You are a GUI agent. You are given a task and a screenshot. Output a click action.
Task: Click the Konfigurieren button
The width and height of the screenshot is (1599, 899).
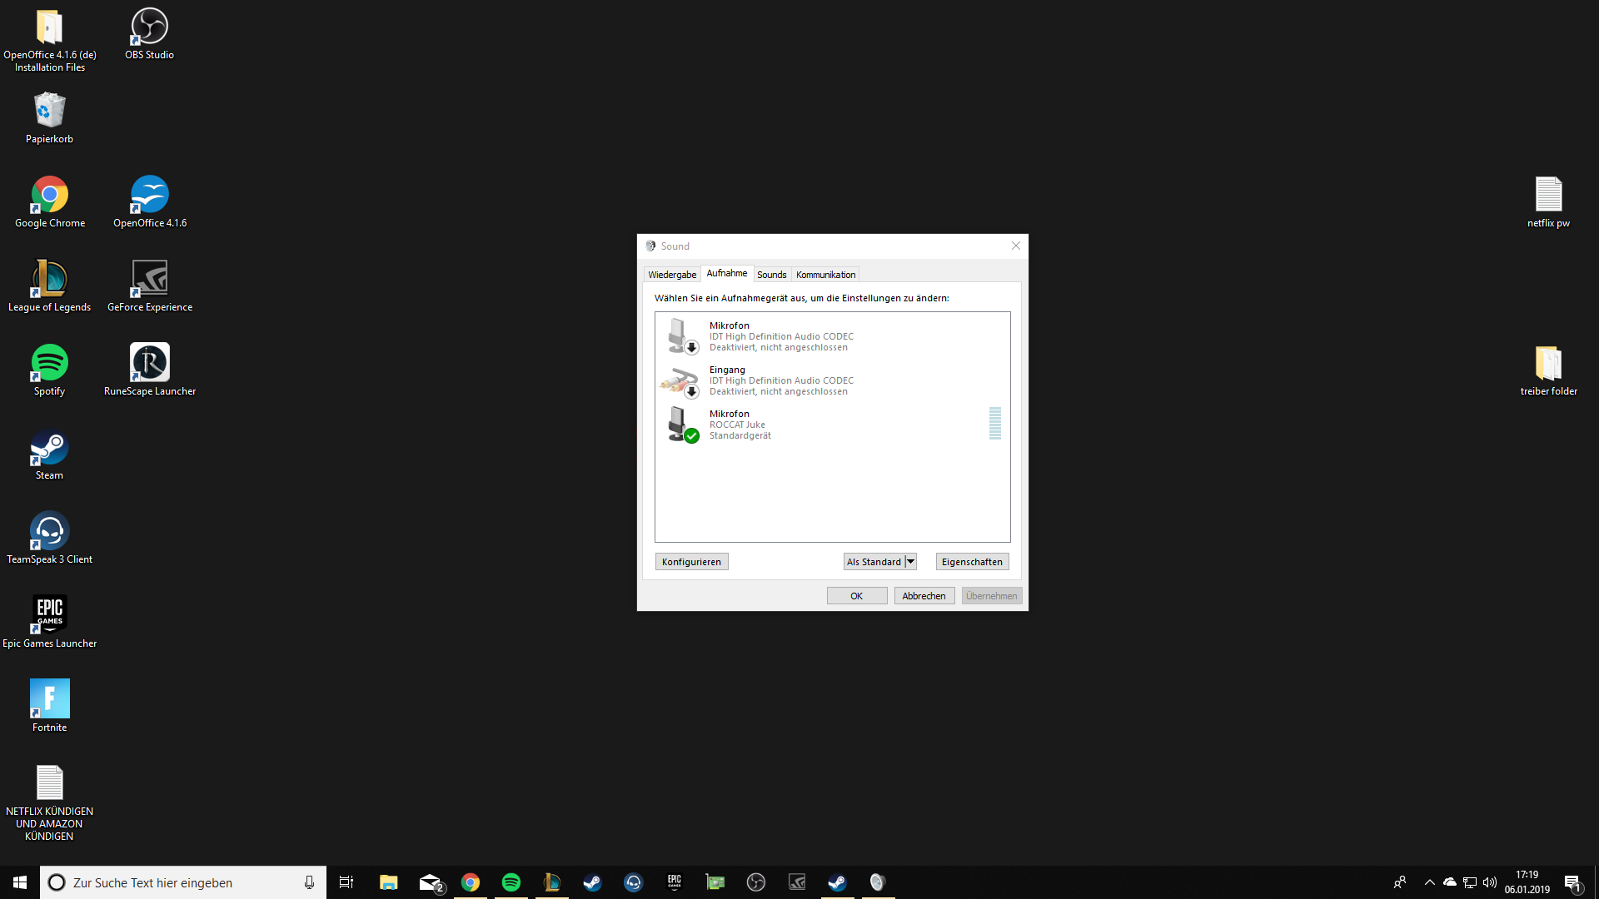691,562
